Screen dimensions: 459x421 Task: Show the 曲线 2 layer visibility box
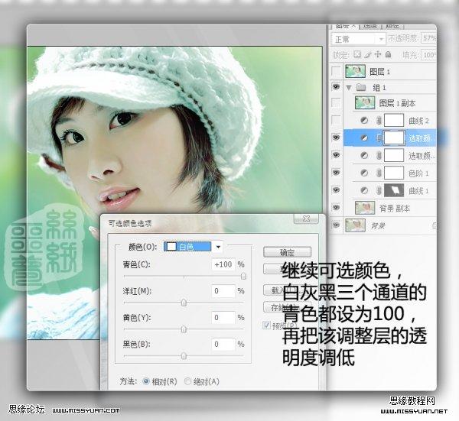click(x=337, y=120)
